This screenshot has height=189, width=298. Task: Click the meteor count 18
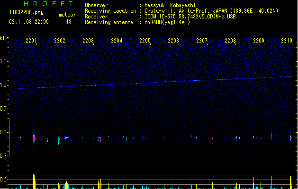click(69, 22)
